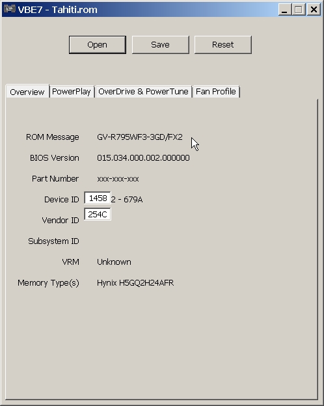Focus the input field containing 1458

click(98, 198)
